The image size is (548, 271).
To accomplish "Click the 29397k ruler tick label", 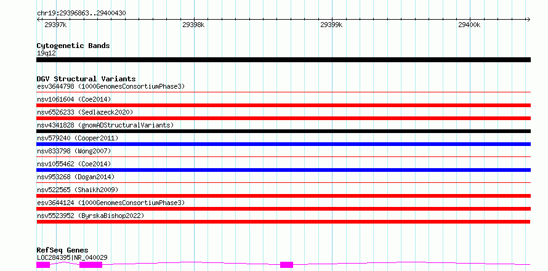I will click(x=56, y=25).
